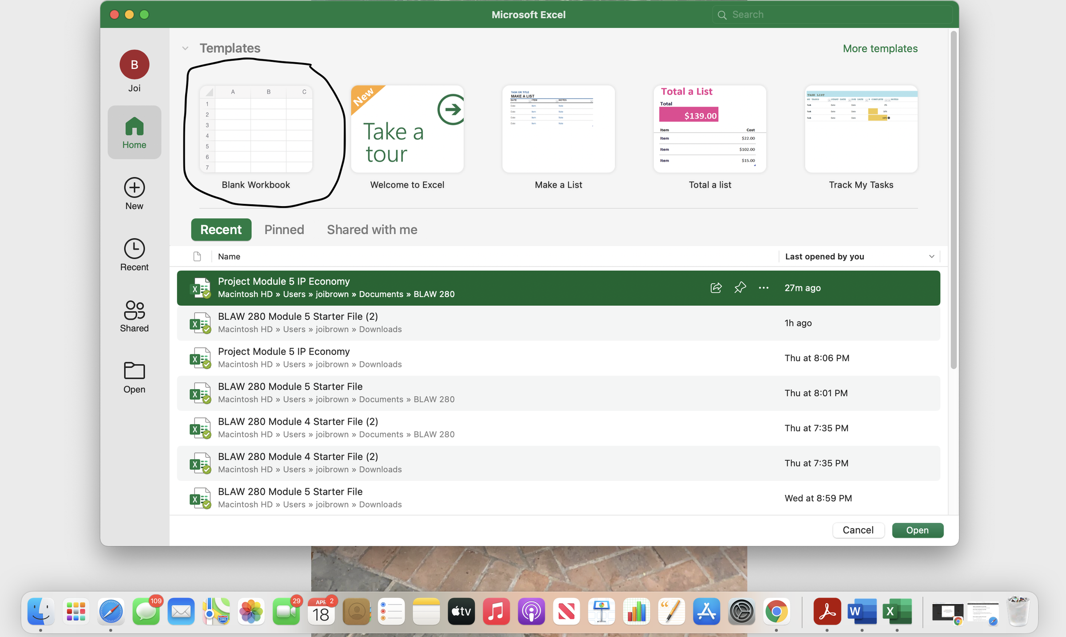Viewport: 1066px width, 637px height.
Task: Open more options ellipsis for selected file
Action: coord(764,288)
